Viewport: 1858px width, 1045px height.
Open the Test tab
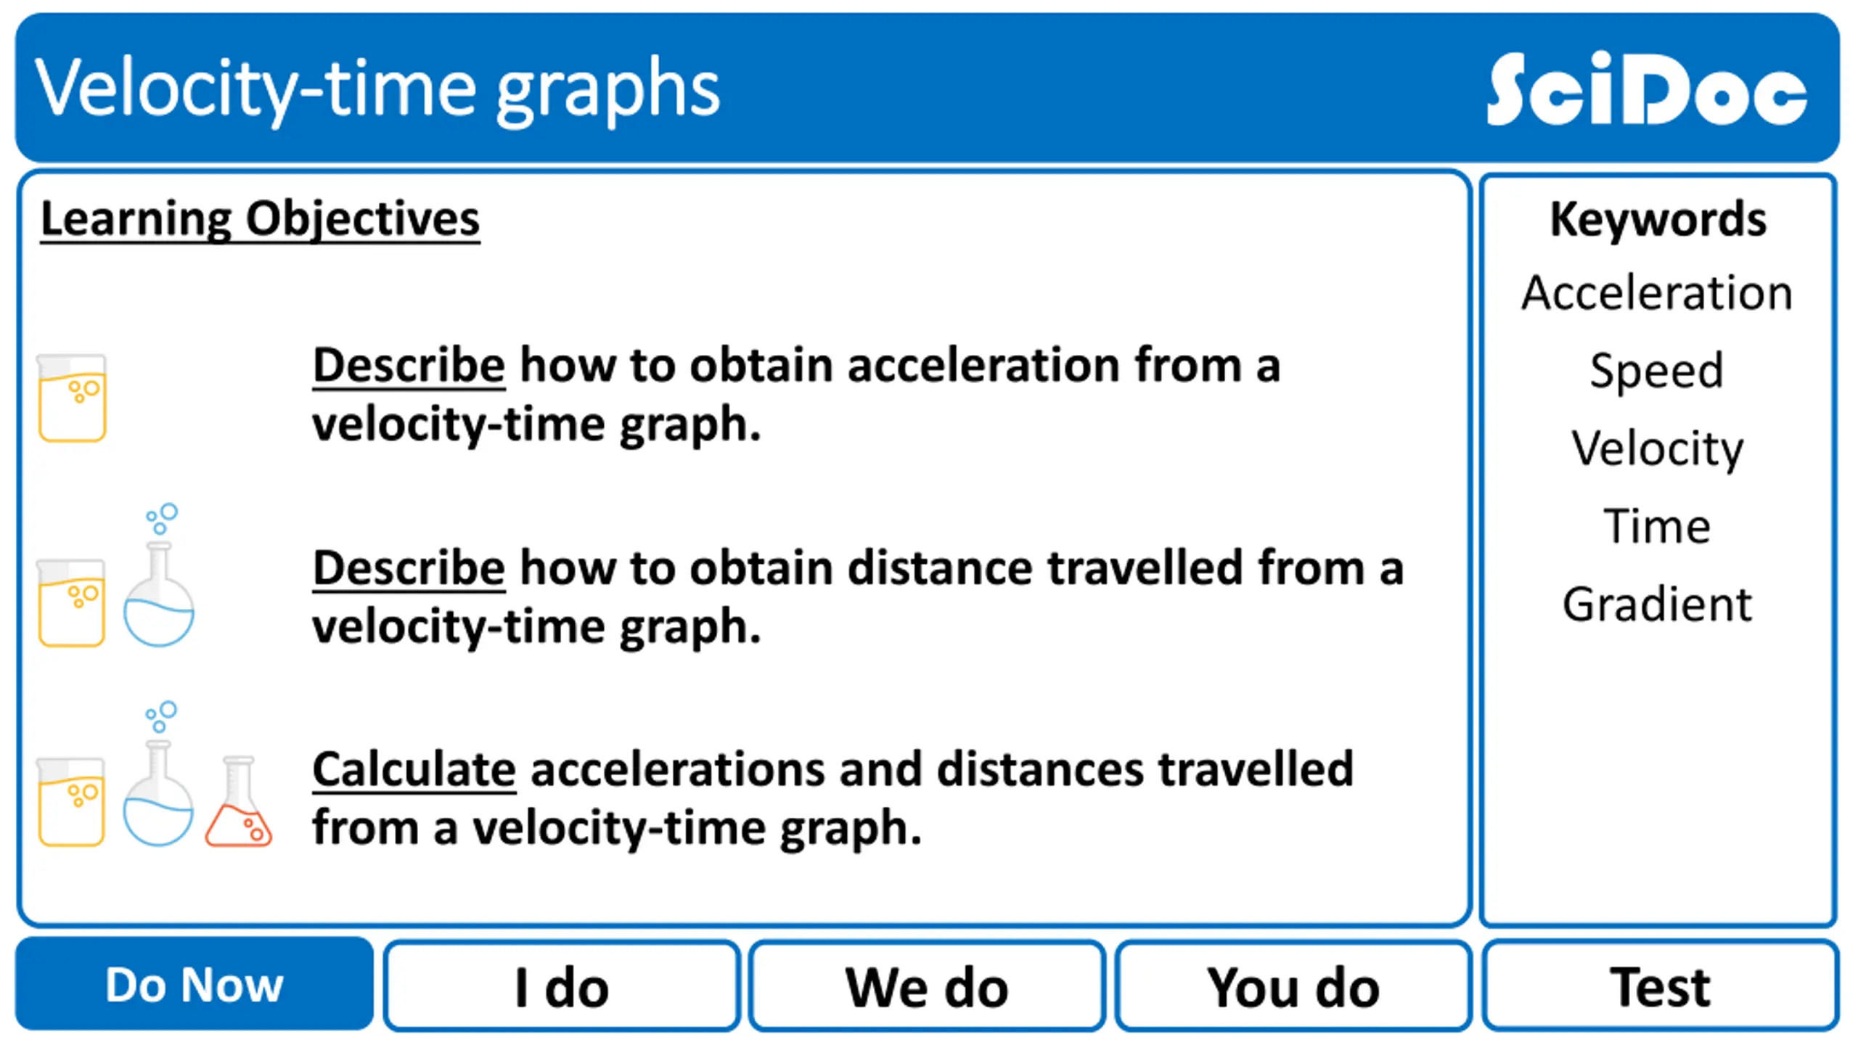(x=1660, y=985)
